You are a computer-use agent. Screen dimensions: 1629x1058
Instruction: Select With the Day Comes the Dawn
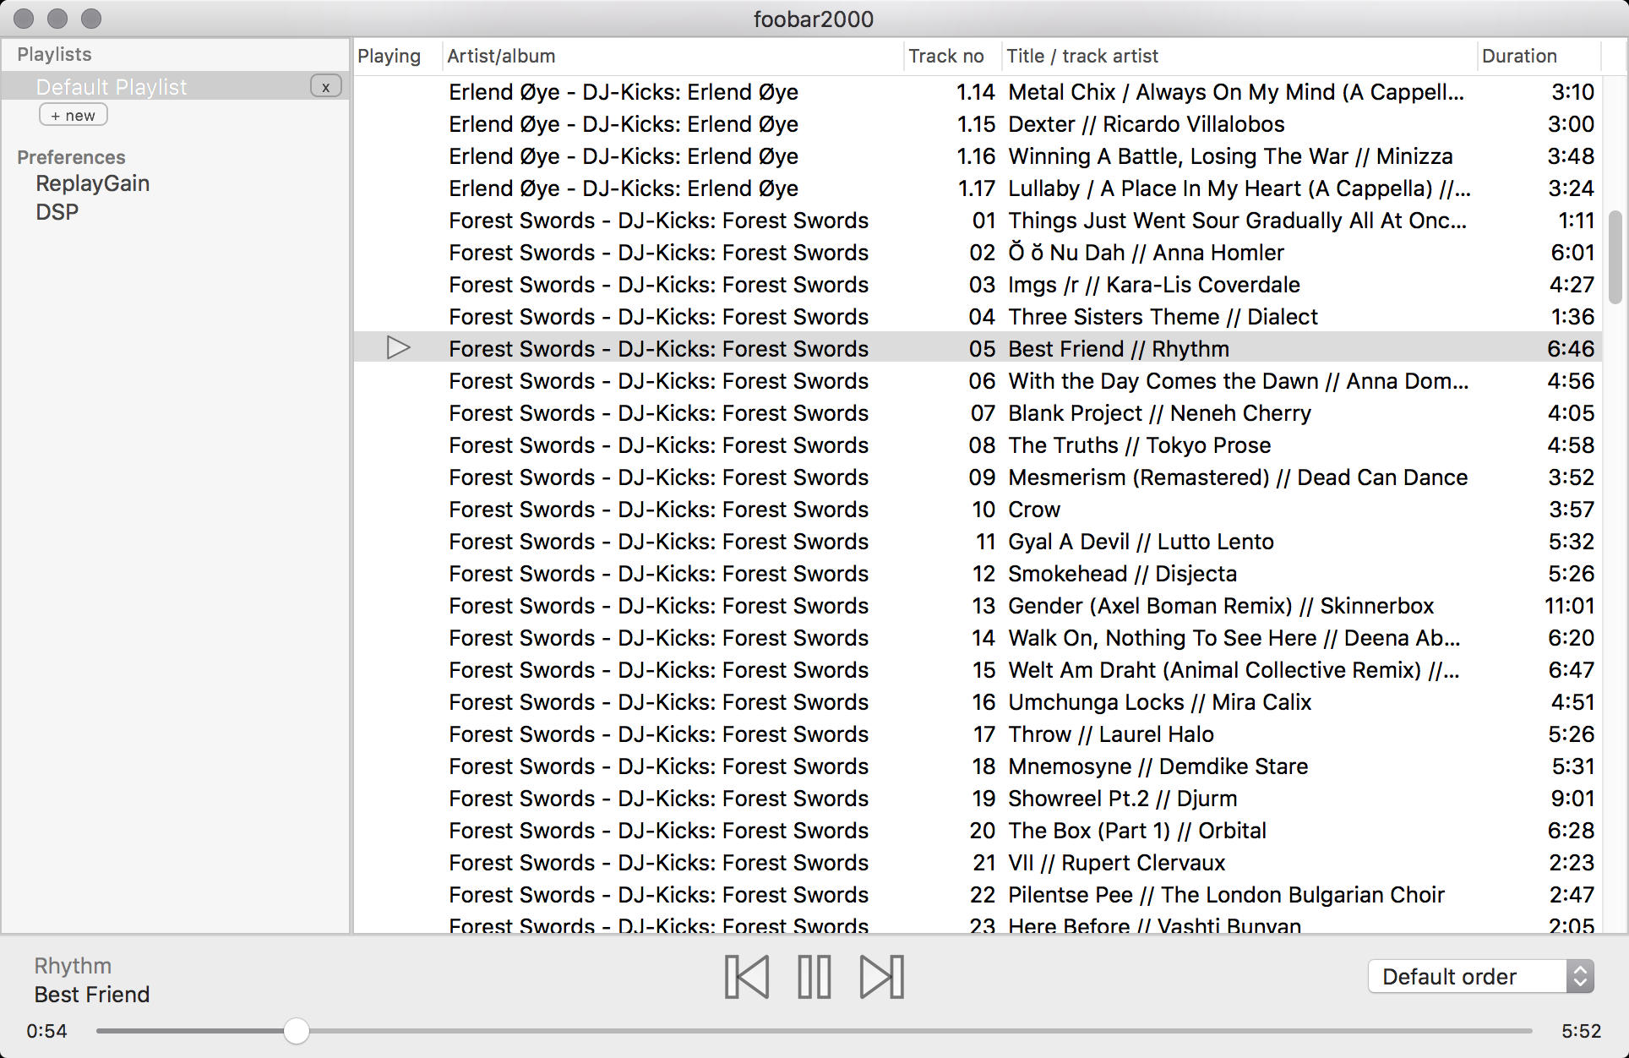978,380
